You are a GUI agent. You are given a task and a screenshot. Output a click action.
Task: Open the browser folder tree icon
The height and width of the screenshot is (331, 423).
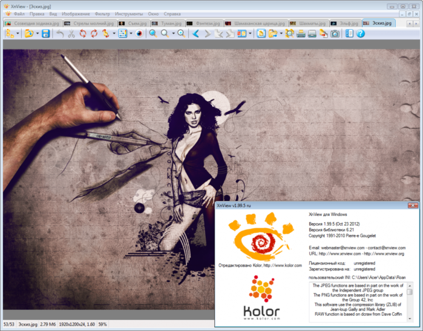(10, 34)
